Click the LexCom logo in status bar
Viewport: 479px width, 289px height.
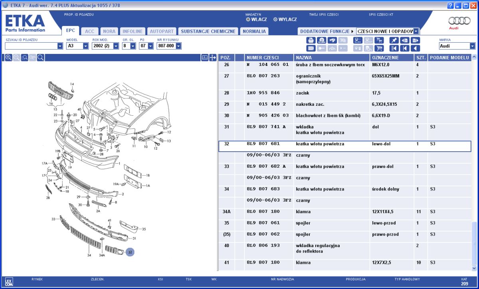8,282
